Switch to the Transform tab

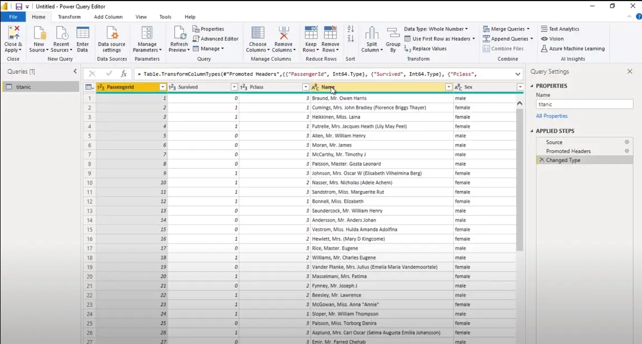69,17
